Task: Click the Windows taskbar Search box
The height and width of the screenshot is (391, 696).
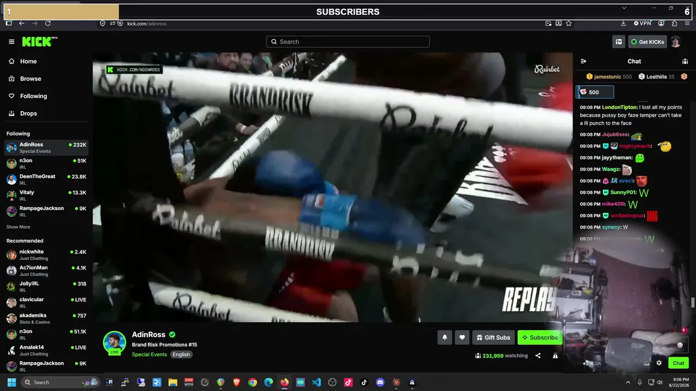Action: (60, 382)
